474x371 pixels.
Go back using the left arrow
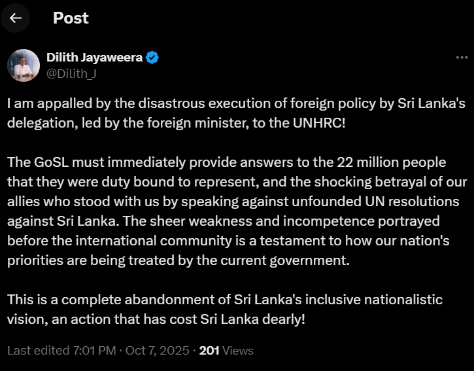16,18
